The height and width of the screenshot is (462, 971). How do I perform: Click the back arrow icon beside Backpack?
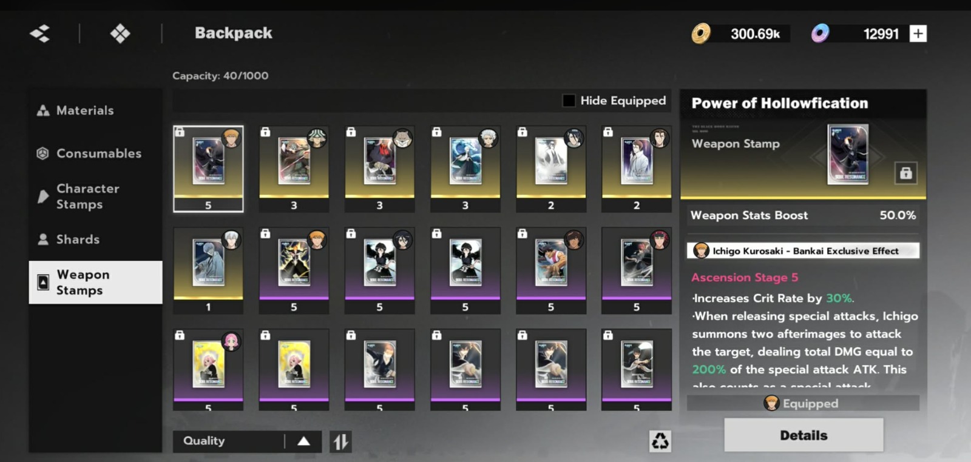click(x=40, y=33)
